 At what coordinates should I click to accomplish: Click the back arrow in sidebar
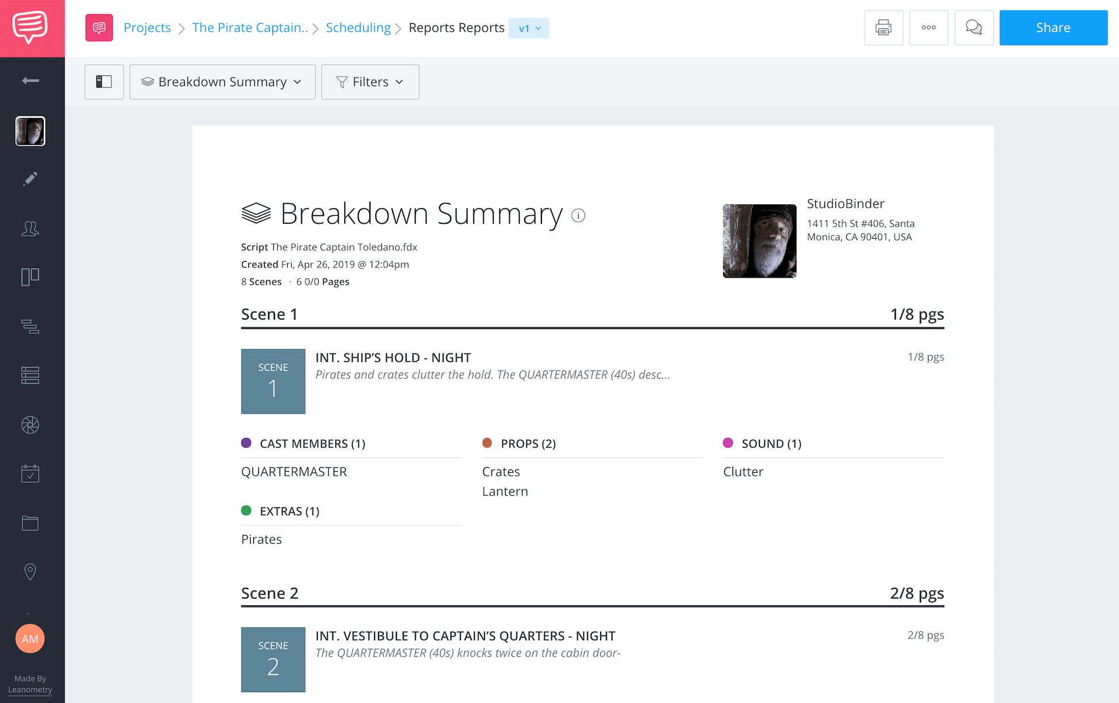30,81
